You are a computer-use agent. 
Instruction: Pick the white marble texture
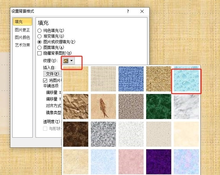(x=187, y=106)
